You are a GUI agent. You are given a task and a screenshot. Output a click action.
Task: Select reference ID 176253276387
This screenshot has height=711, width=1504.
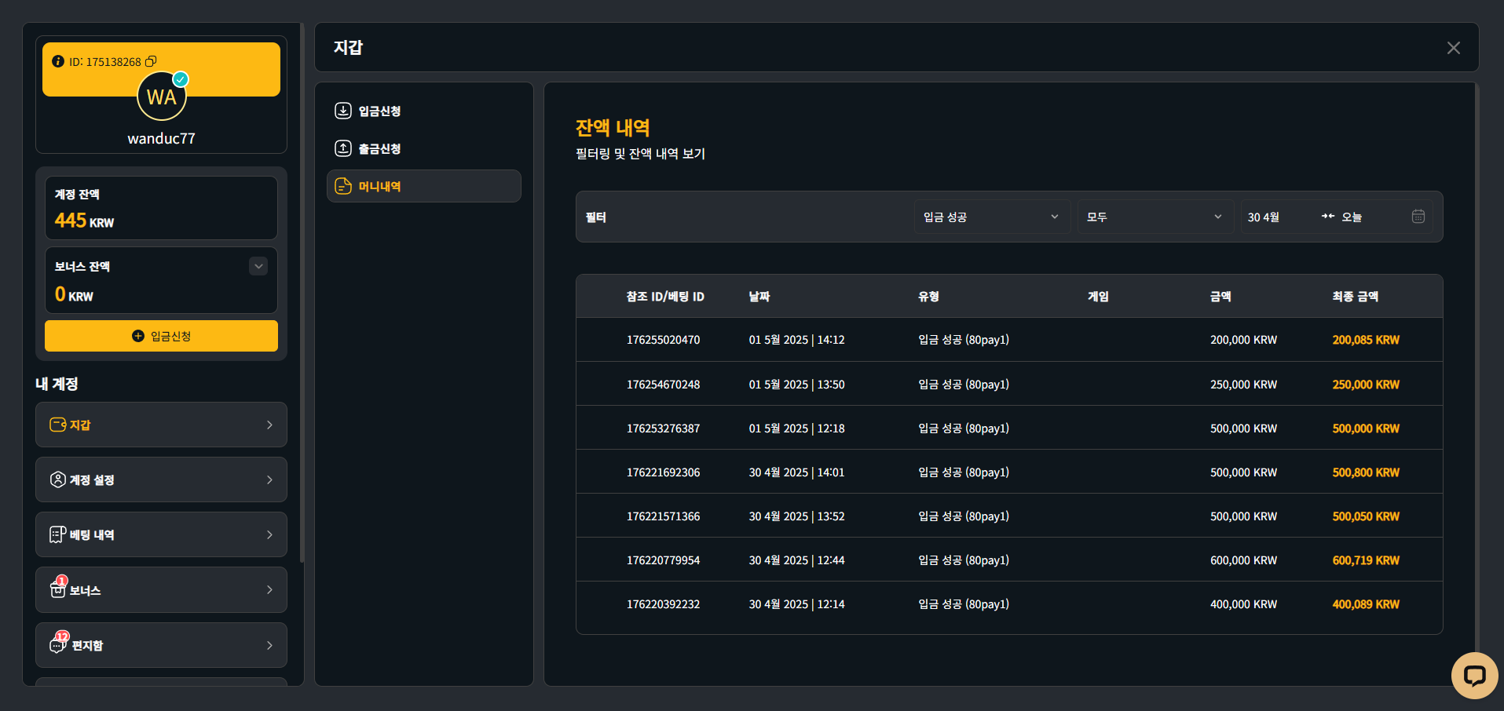point(663,428)
